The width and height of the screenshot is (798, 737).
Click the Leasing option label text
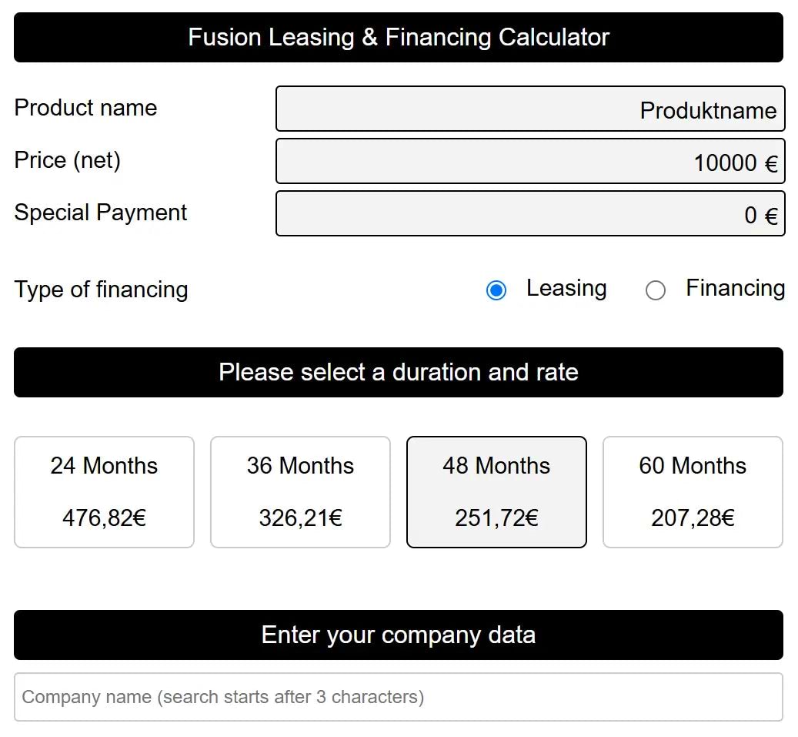pos(566,289)
